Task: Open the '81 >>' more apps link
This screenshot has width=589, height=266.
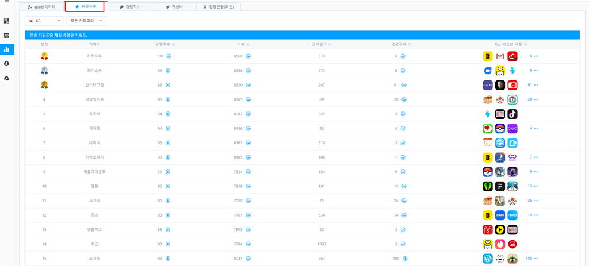Action: pos(533,85)
